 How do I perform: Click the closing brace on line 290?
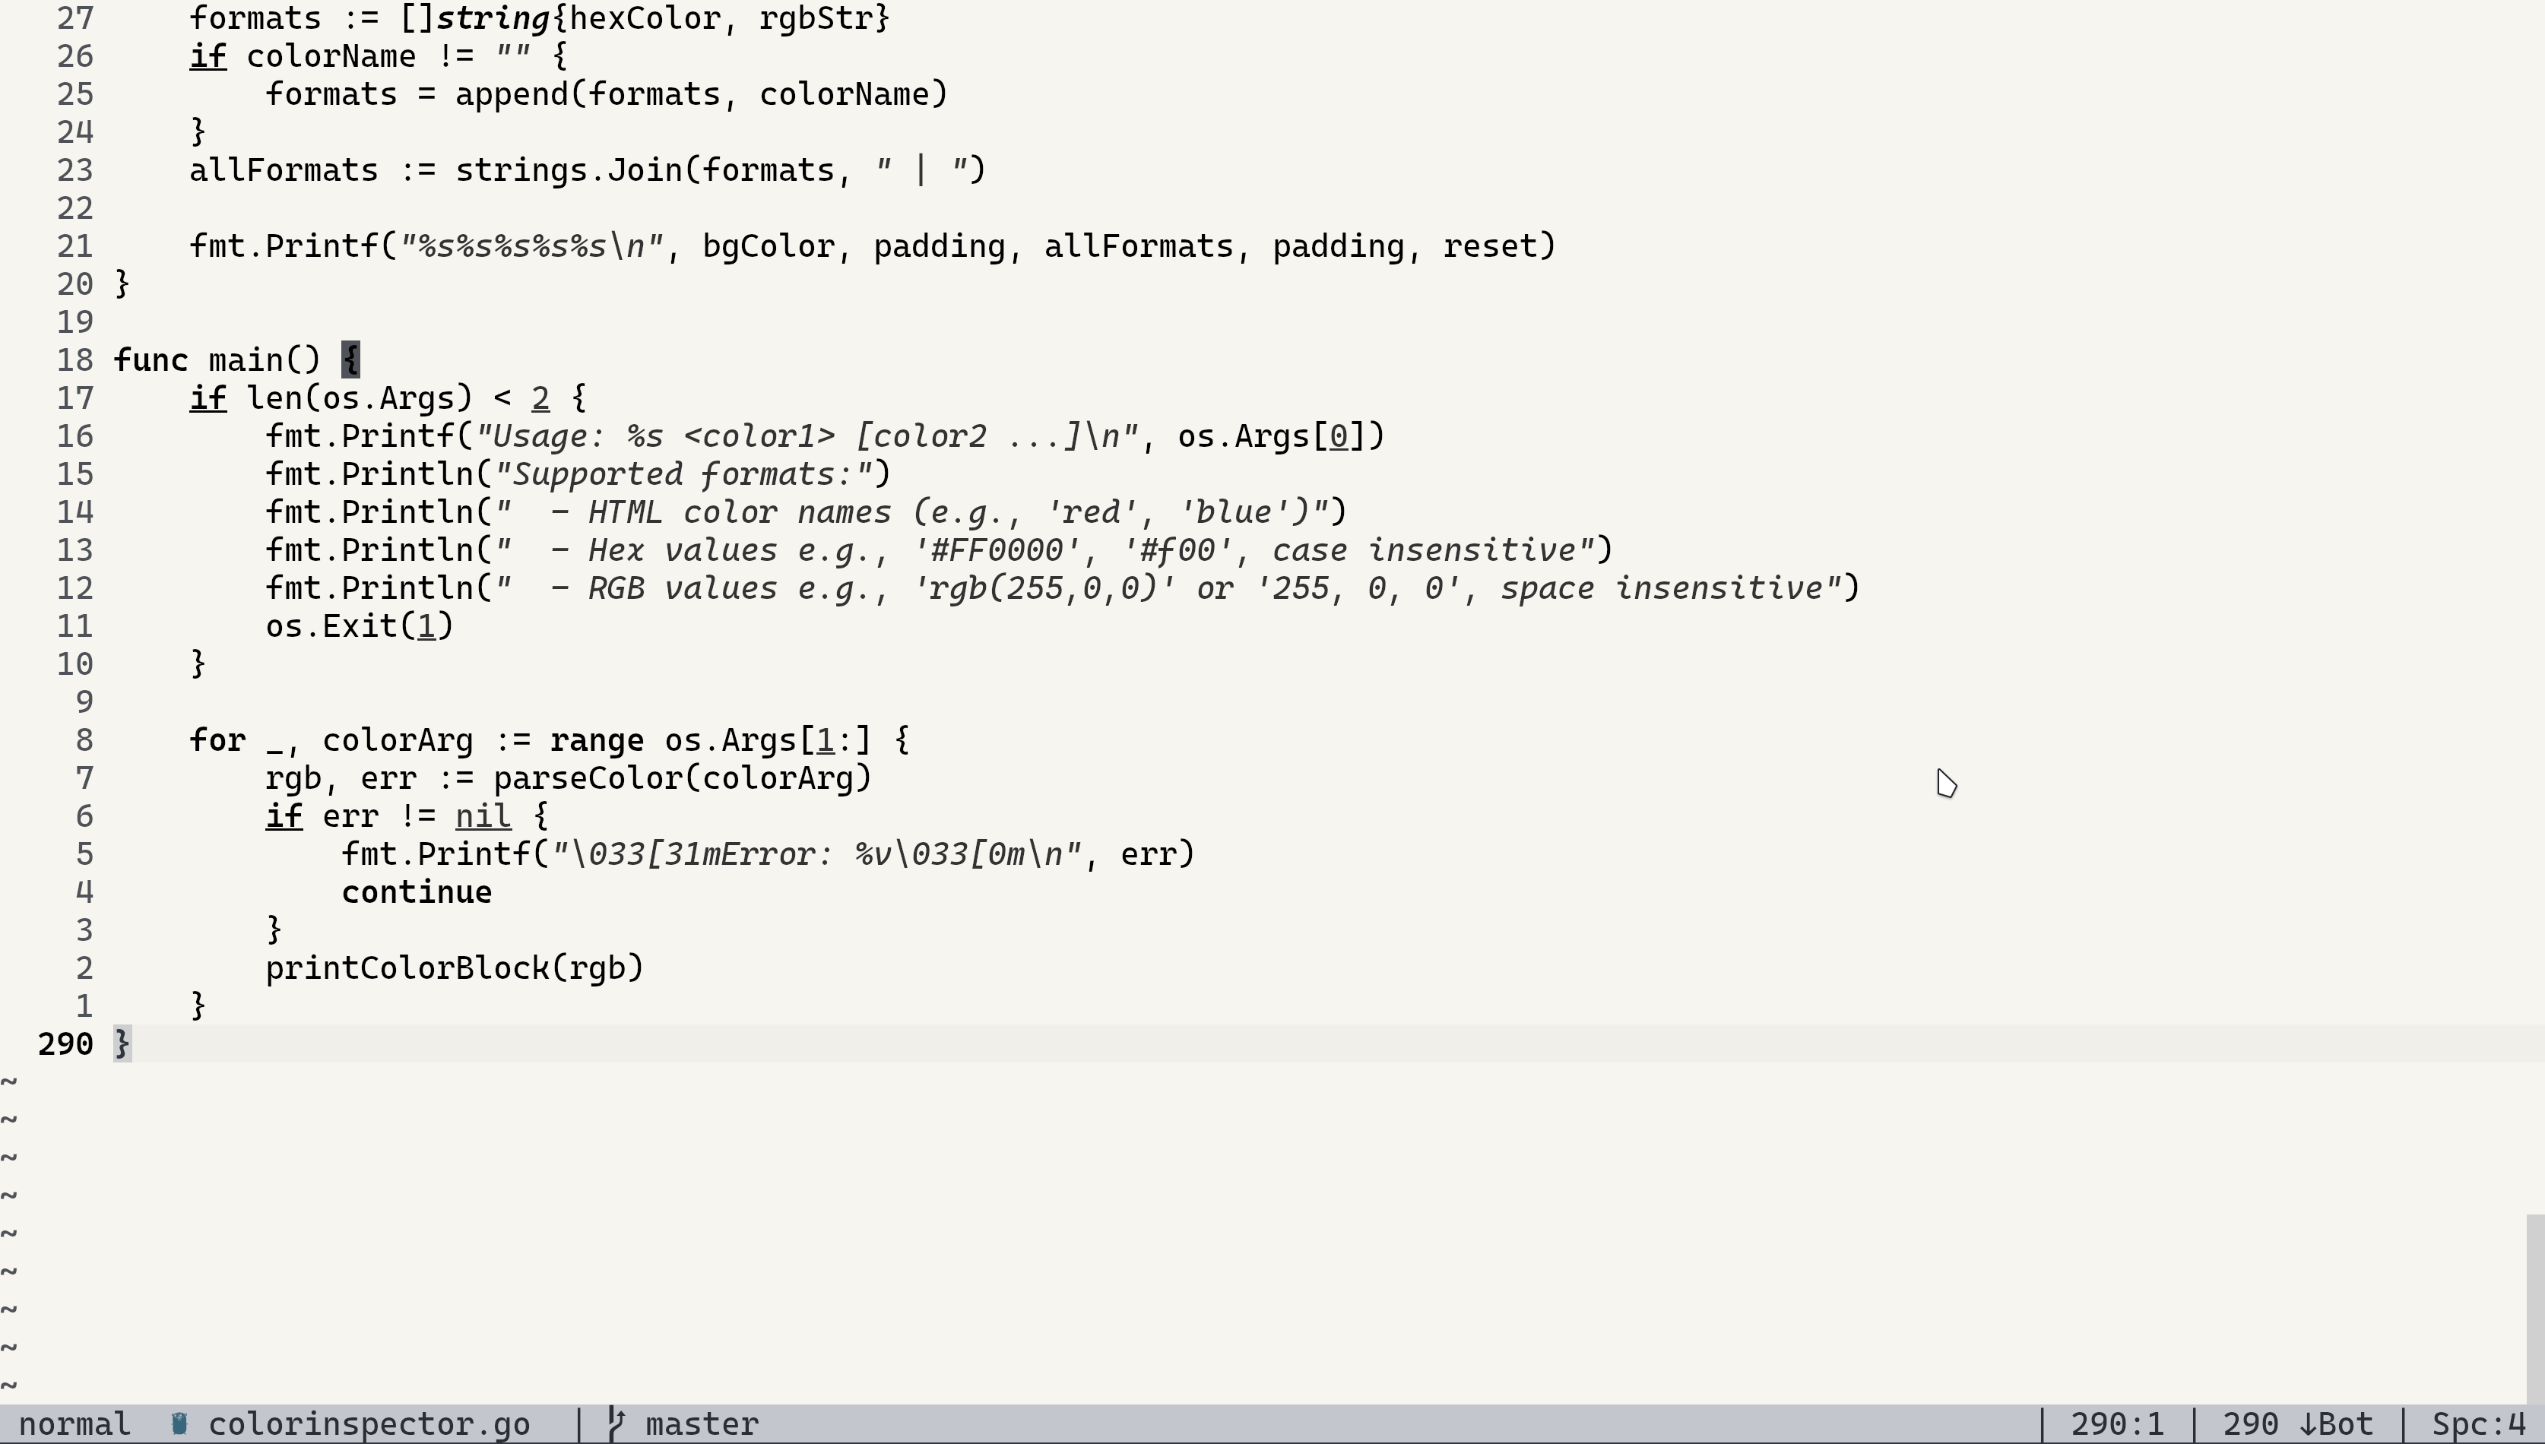[122, 1043]
